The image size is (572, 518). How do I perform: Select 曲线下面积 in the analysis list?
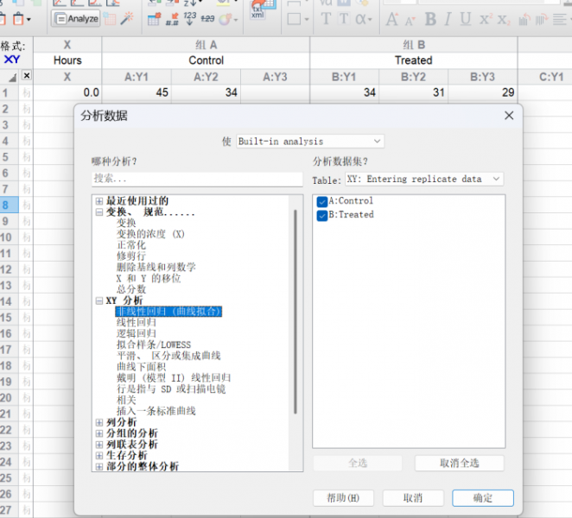[143, 367]
